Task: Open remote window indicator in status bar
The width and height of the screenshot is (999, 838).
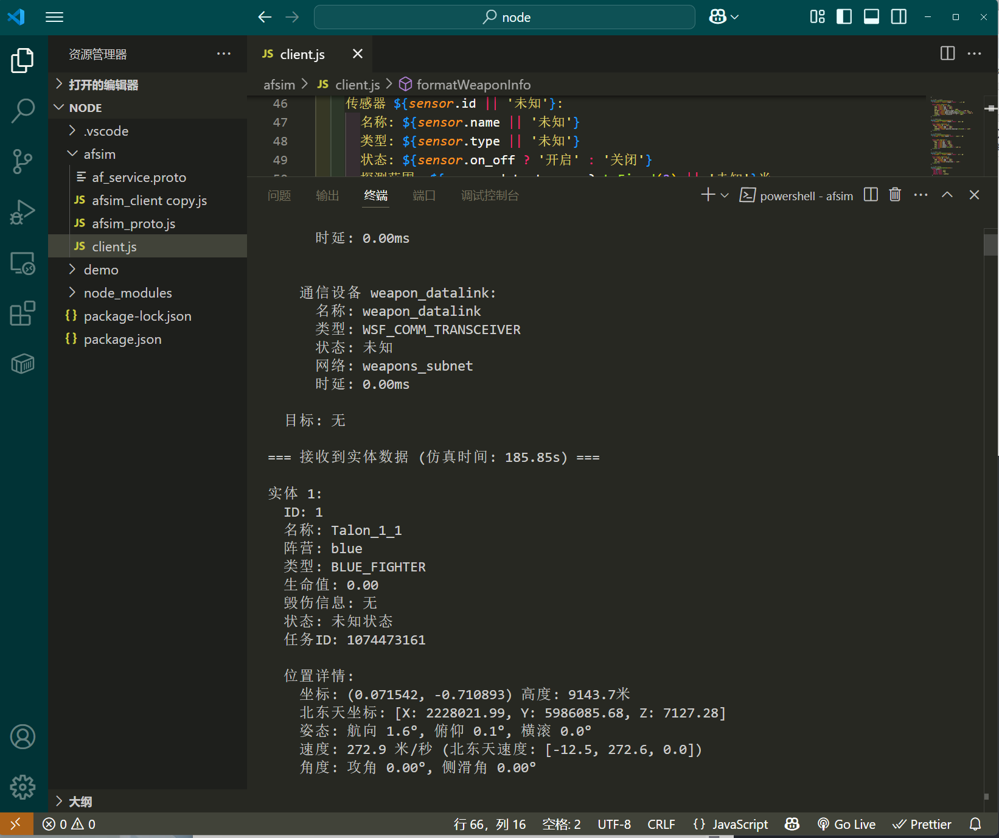Action: pos(16,824)
